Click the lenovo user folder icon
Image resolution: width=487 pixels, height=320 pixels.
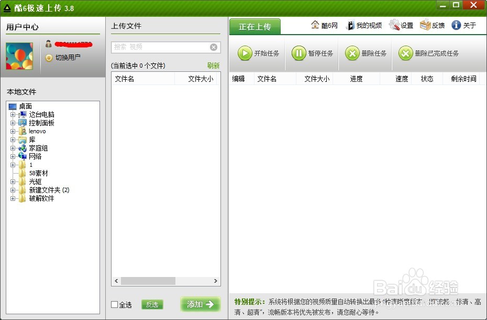click(x=23, y=131)
